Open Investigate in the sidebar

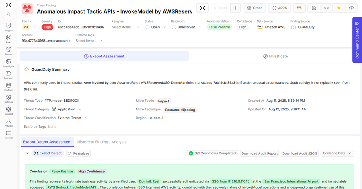pyautogui.click(x=8, y=63)
